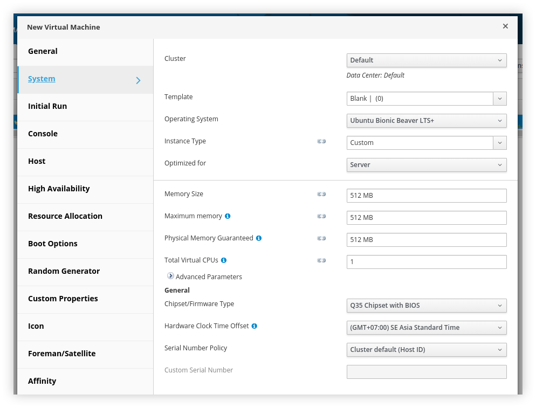This screenshot has width=536, height=408.
Task: Click the info icon beside Physical Memory Guaranteed
Action: [259, 238]
